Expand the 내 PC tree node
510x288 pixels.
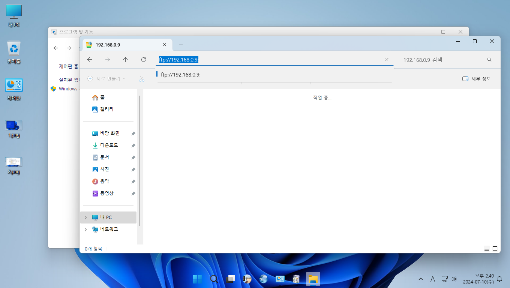85,217
